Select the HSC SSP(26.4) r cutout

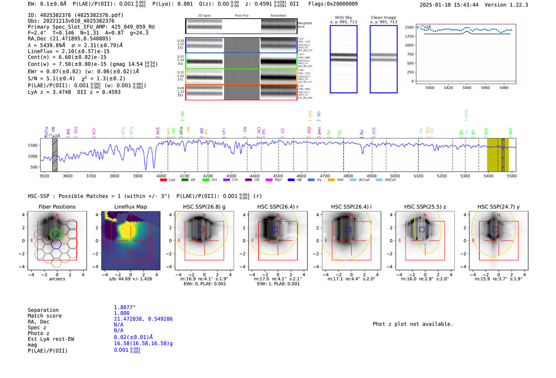tap(278, 240)
